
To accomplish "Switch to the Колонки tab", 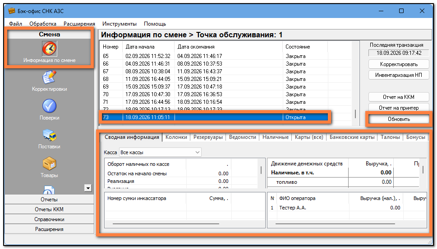I will 176,137.
